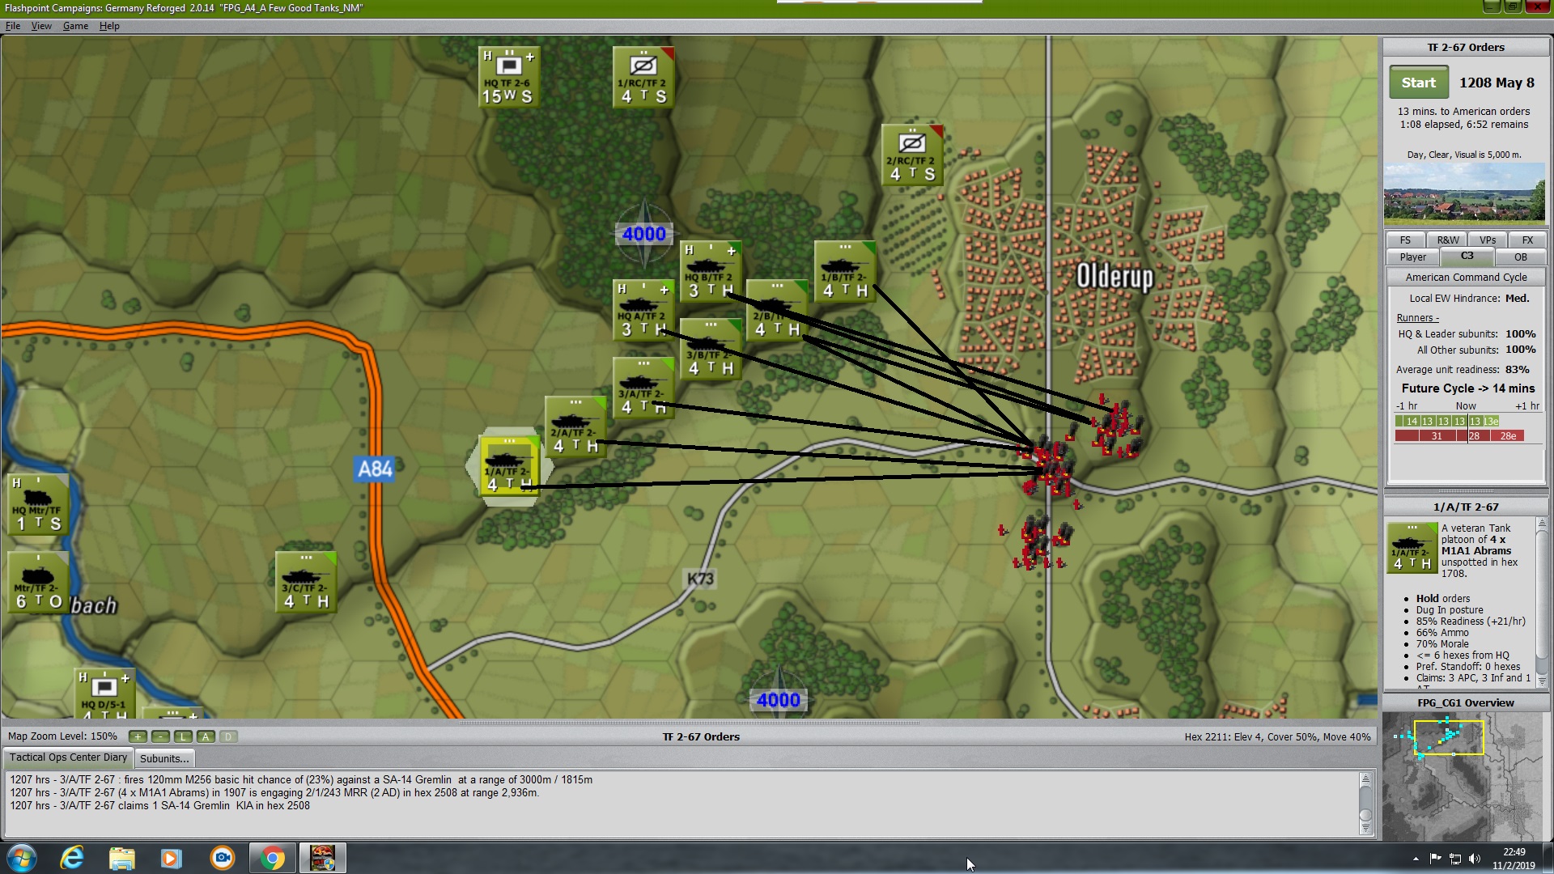Toggle the L map display button
The height and width of the screenshot is (874, 1554).
183,736
